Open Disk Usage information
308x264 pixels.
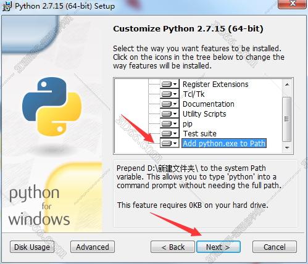pos(32,247)
